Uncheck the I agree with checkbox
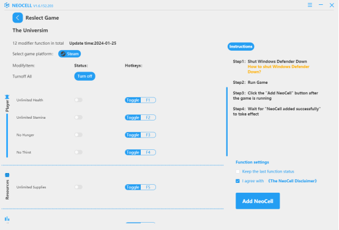Image resolution: width=339 pixels, height=230 pixels. coord(238,181)
